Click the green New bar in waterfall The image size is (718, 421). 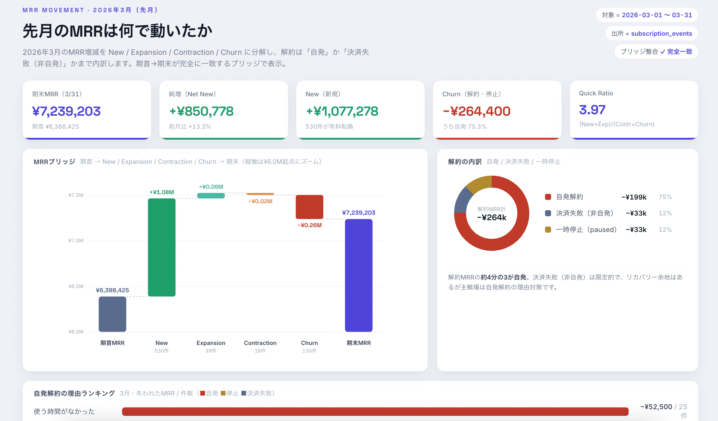(162, 247)
